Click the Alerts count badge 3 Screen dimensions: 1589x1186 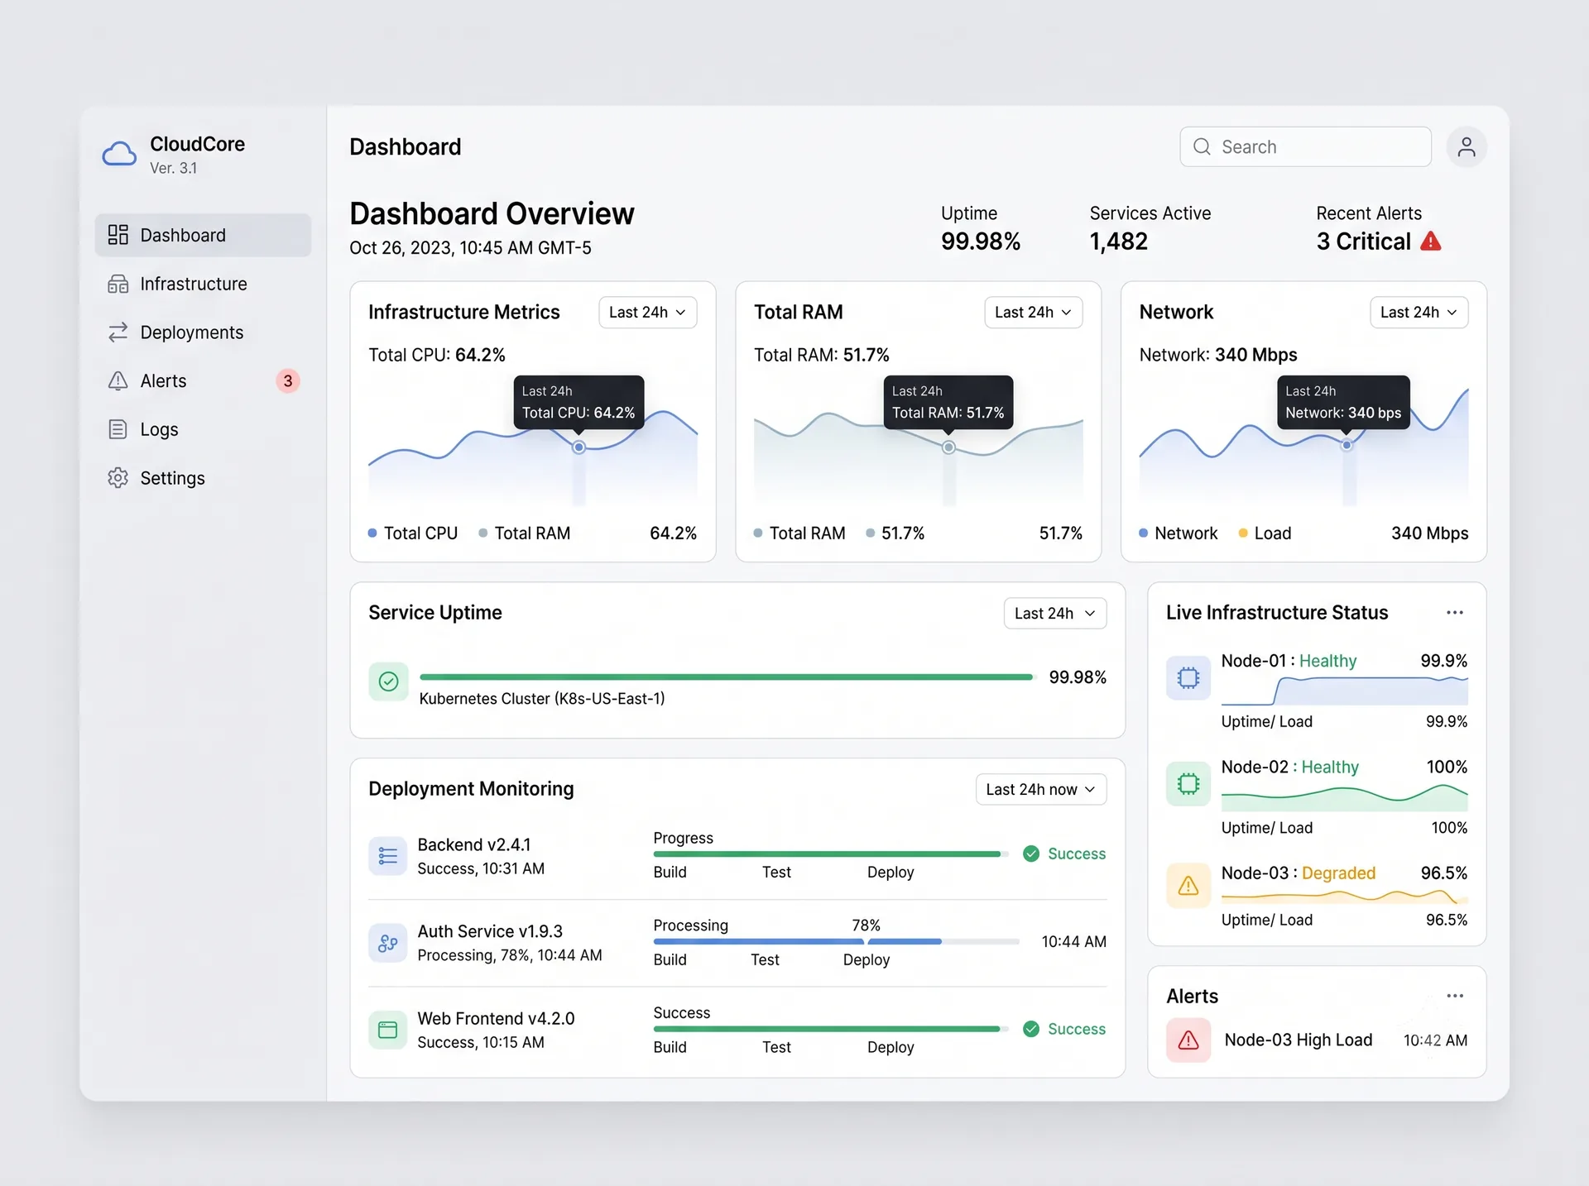[x=288, y=381]
